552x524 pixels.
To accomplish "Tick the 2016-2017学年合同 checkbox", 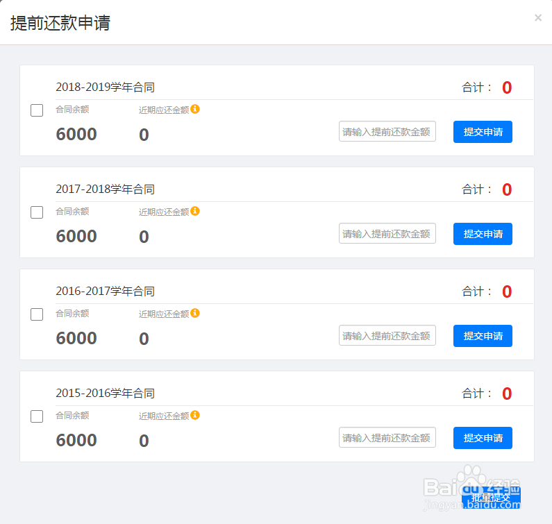I will coord(37,314).
